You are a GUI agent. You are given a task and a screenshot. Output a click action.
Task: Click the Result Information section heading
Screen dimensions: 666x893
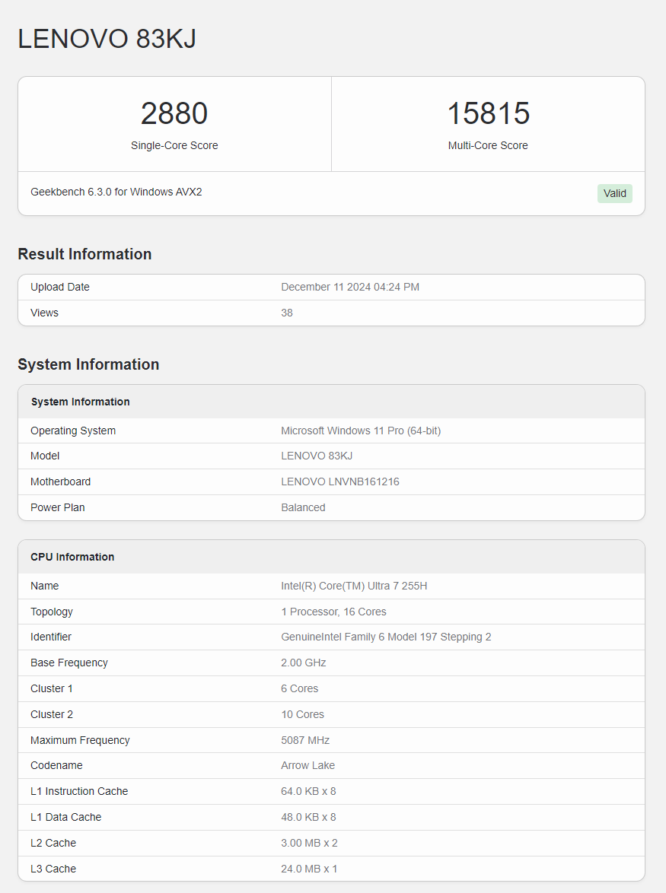click(x=84, y=254)
